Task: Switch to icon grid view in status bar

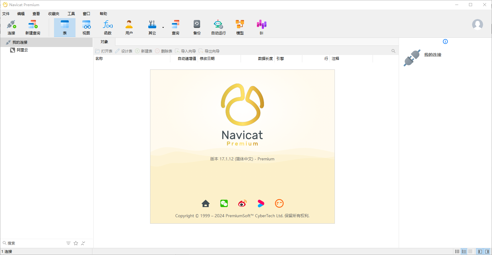Action: point(457,252)
